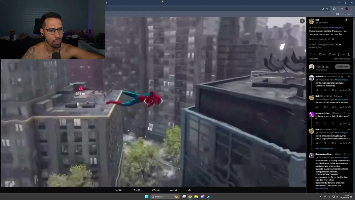Open more options on Kal's trilha sonora reply
Screen dimensions: 355x200
click(x=349, y=96)
